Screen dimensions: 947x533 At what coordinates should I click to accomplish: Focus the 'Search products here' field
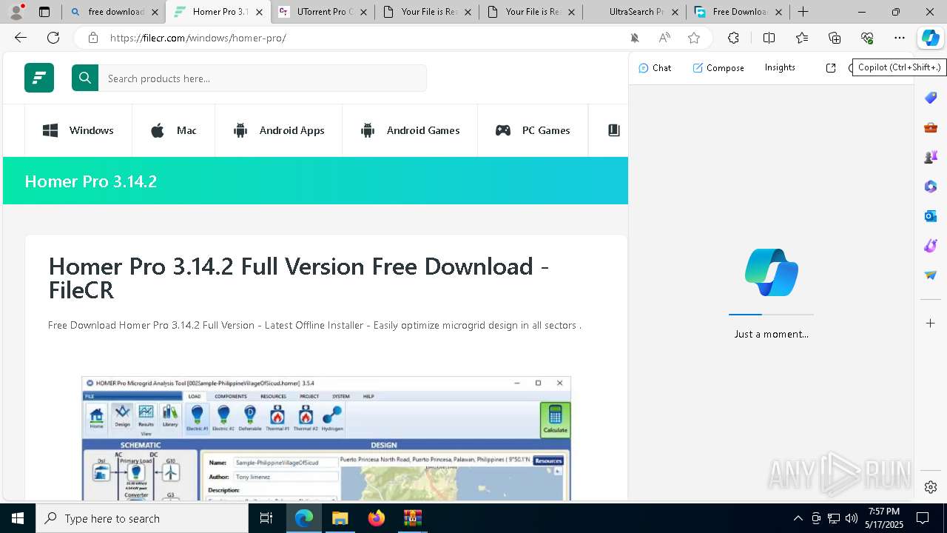click(263, 78)
